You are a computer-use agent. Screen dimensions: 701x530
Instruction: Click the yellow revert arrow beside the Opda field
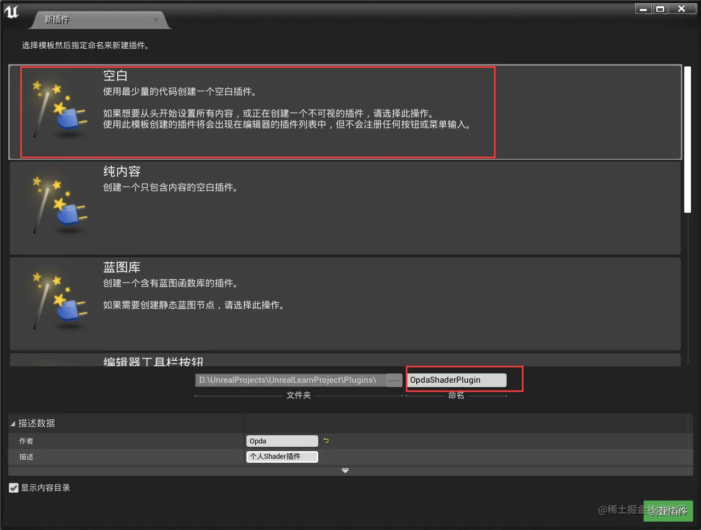[326, 440]
